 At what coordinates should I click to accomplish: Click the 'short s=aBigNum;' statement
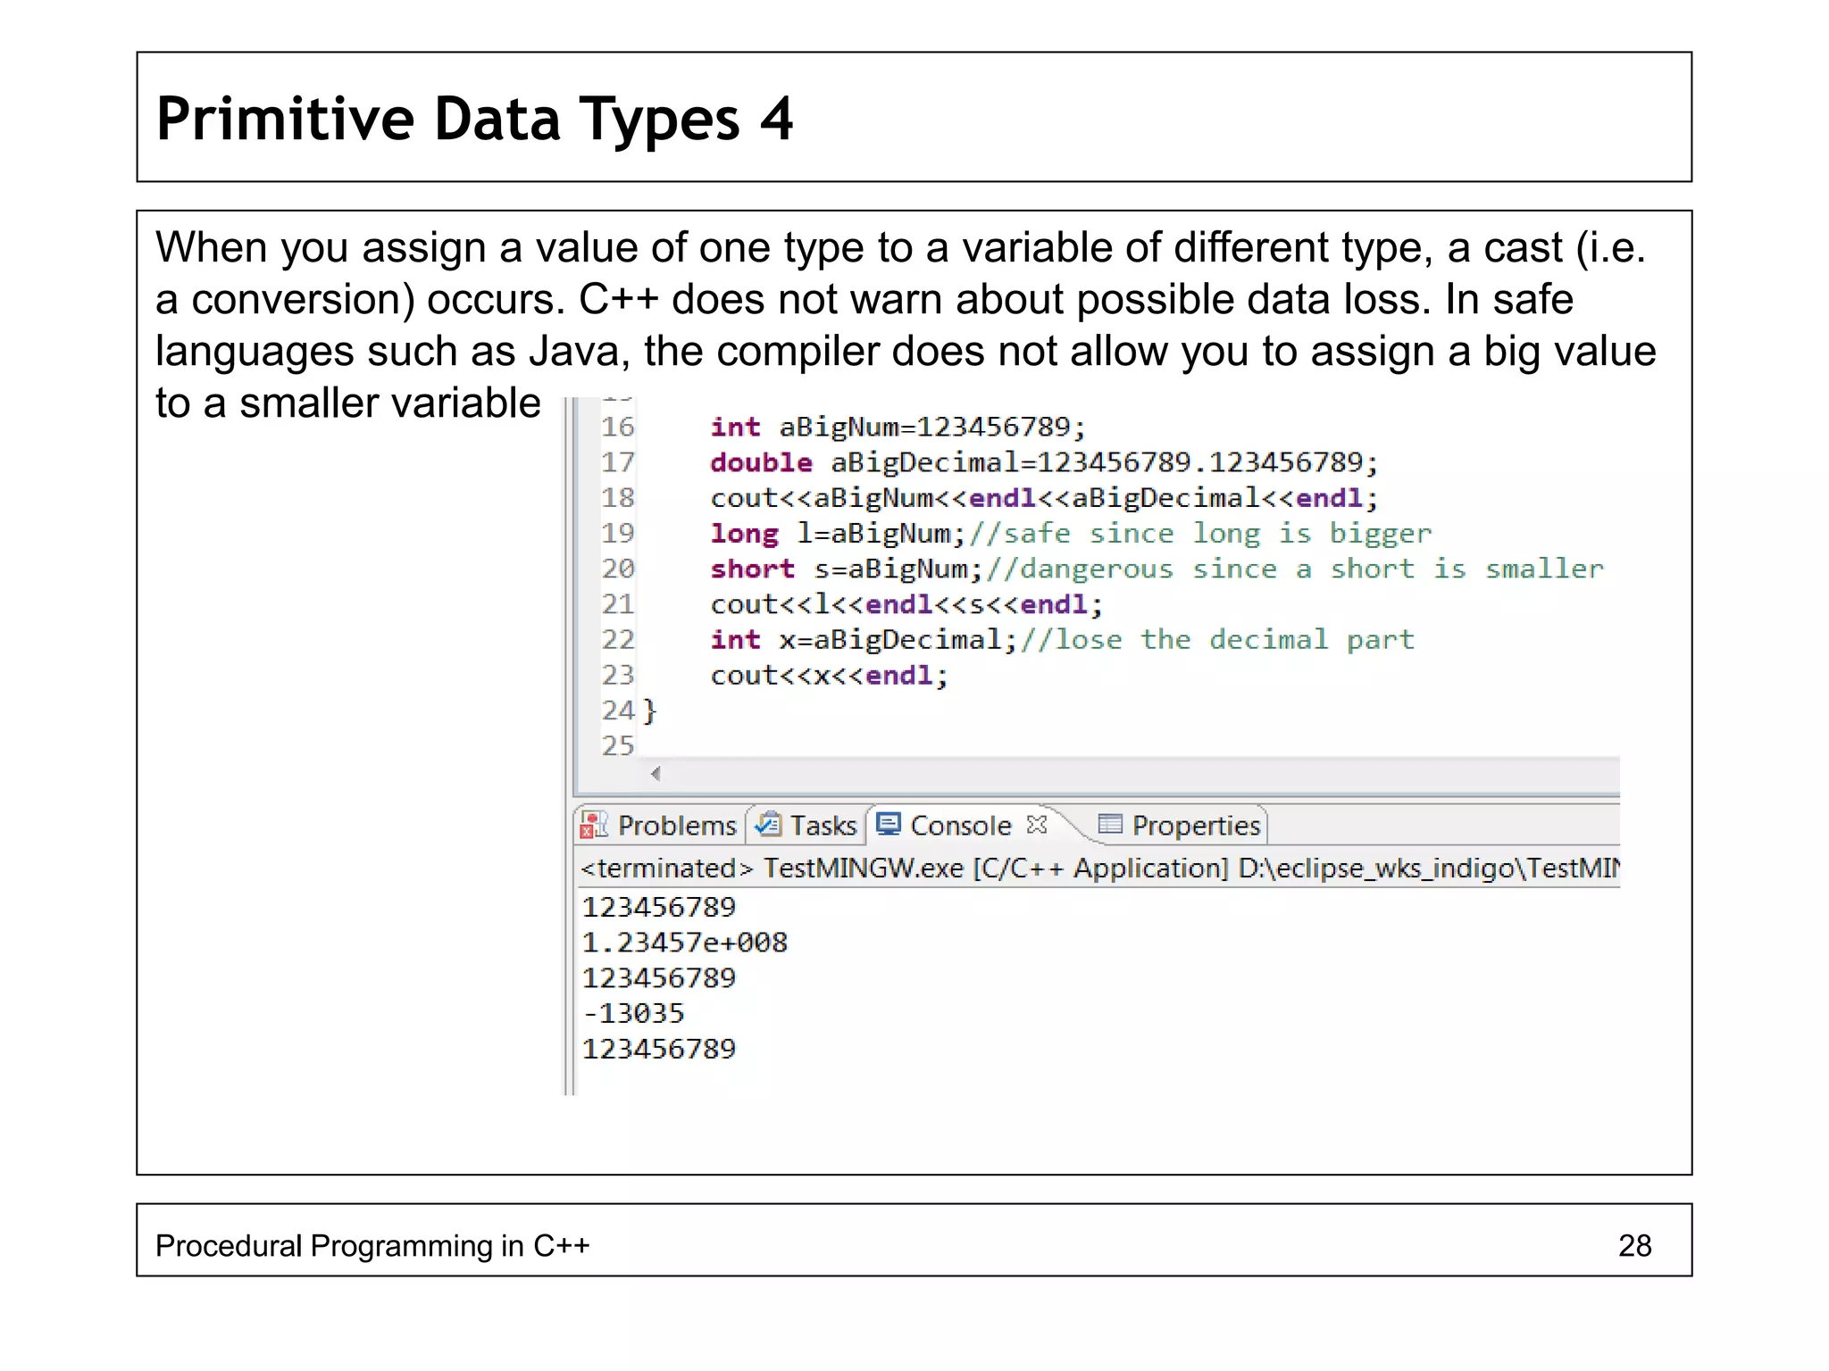(847, 569)
